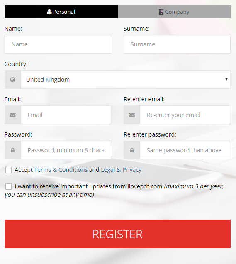
Task: Enable the receive important updates checkbox
Action: point(8,186)
